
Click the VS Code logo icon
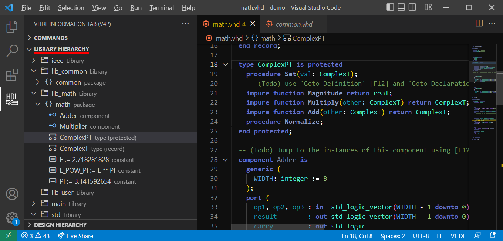[9, 7]
